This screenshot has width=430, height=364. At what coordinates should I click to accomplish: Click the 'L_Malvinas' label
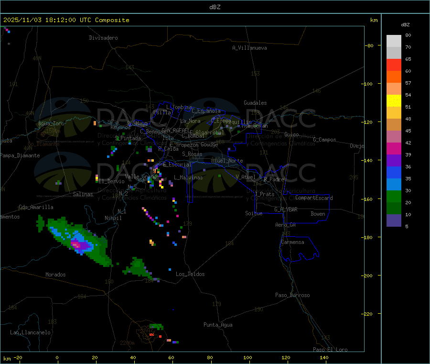(188, 177)
